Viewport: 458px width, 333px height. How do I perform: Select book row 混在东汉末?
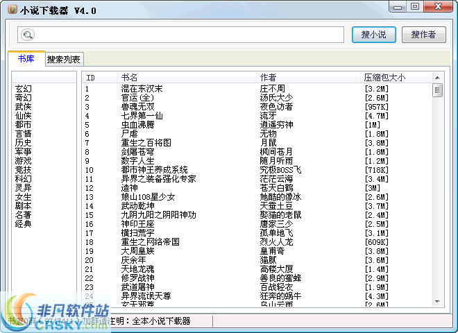(x=257, y=89)
